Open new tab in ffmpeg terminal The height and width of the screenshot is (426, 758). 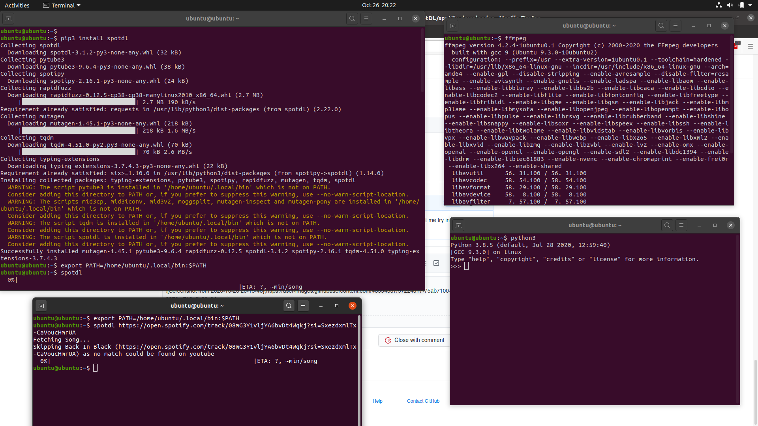453,26
